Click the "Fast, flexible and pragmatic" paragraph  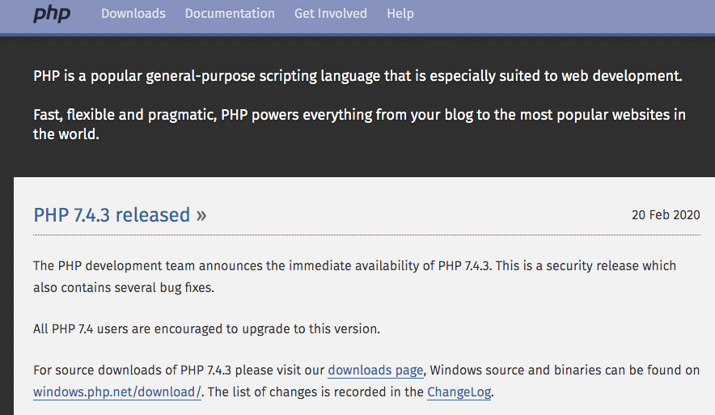[359, 115]
